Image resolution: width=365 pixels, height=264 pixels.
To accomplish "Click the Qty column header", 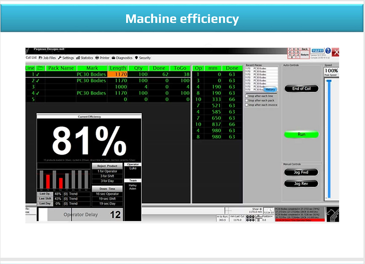I will point(138,68).
